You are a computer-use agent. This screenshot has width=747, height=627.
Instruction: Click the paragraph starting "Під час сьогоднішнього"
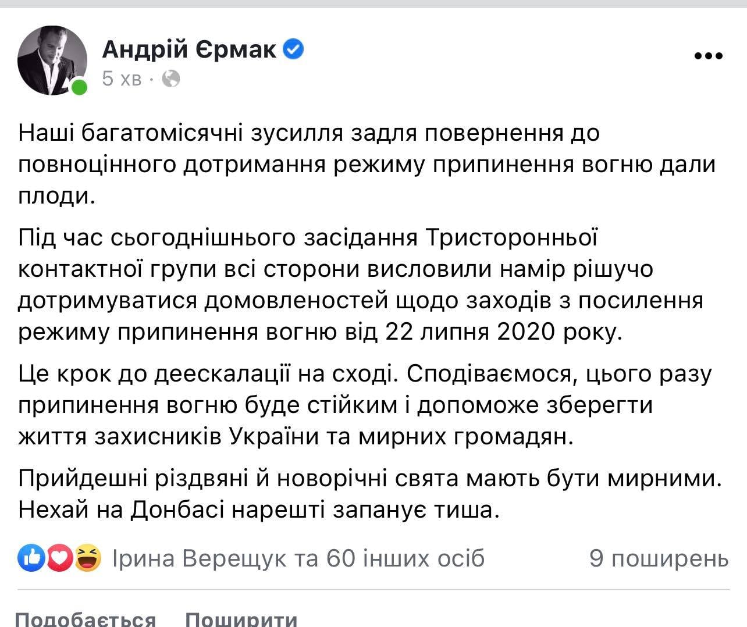pos(361,285)
